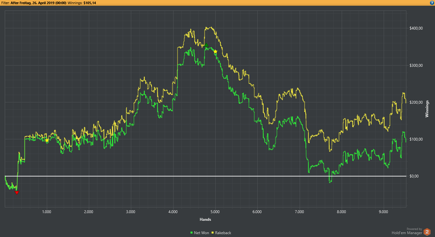The image size is (435, 237).
Task: Toggle the Net Won series legend label
Action: 202,233
